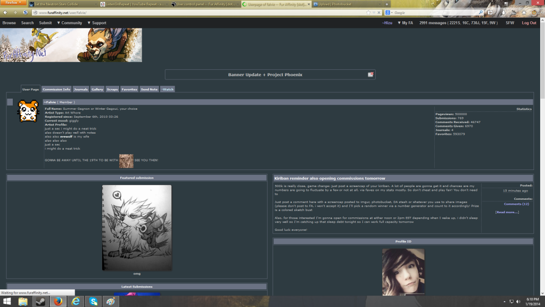This screenshot has width=545, height=307.
Task: Click the +Watch button
Action: (168, 90)
